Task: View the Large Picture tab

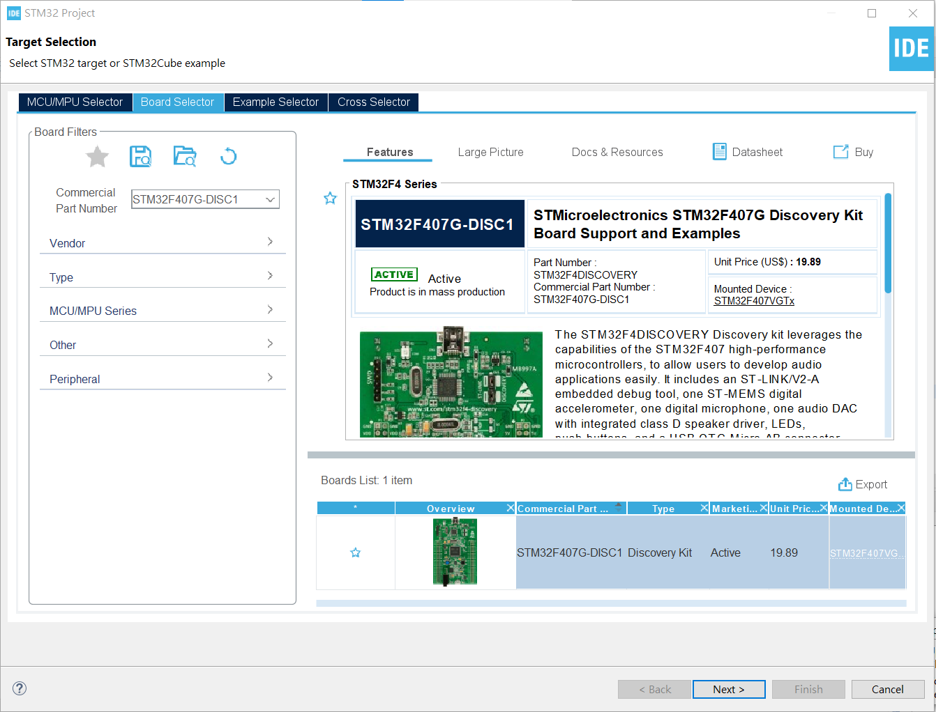Action: [x=490, y=152]
